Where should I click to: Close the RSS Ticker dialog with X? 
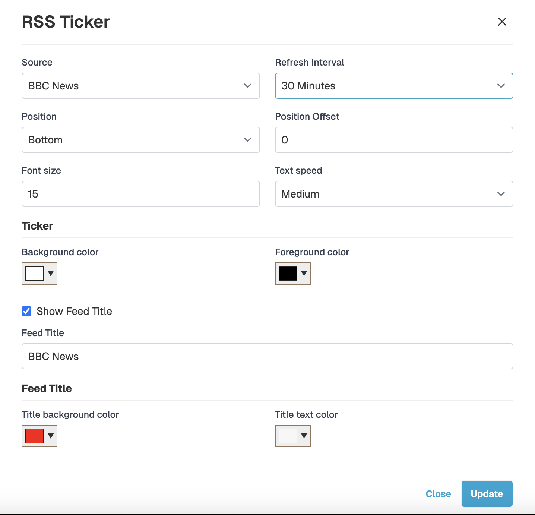pyautogui.click(x=502, y=22)
